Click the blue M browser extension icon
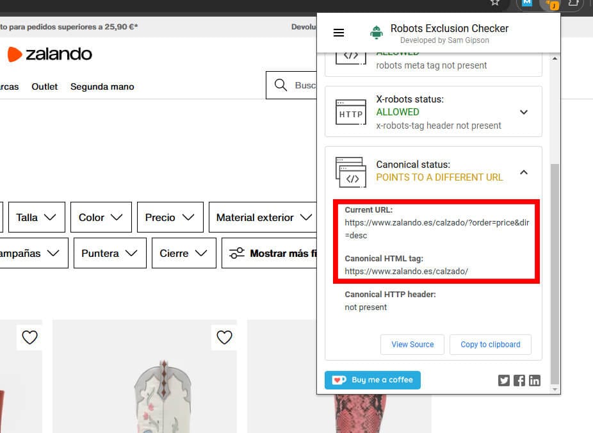 (527, 3)
